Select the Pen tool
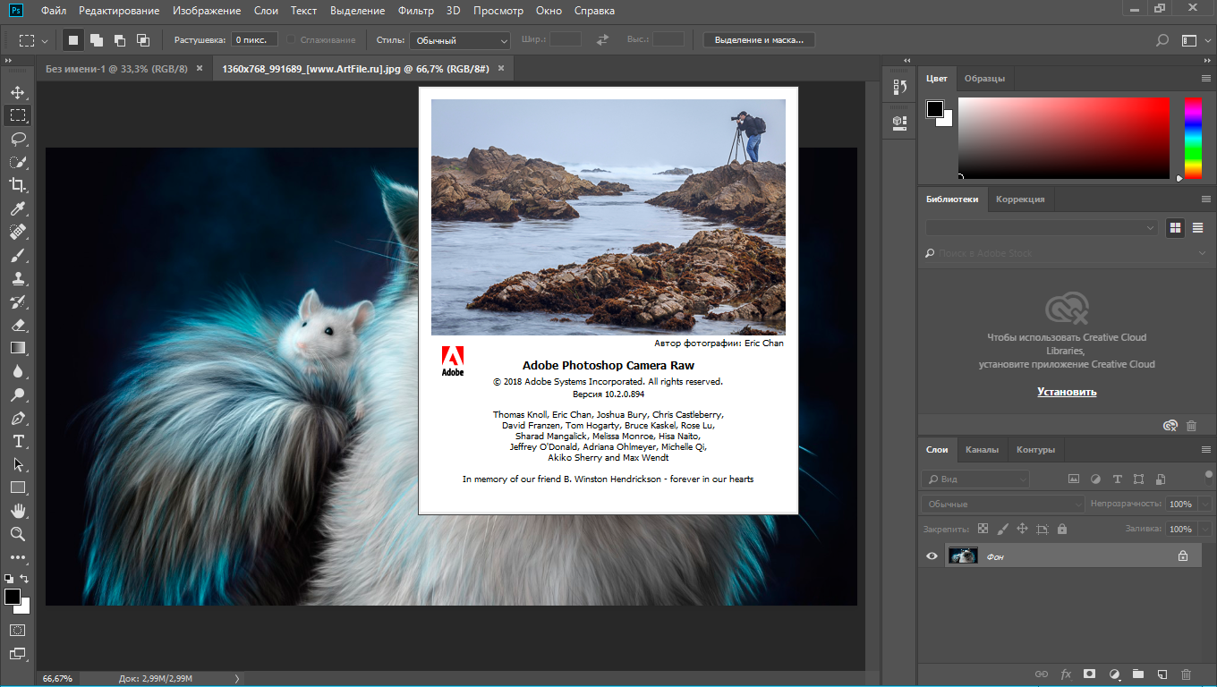Screen dimensions: 1217x687 pos(17,418)
